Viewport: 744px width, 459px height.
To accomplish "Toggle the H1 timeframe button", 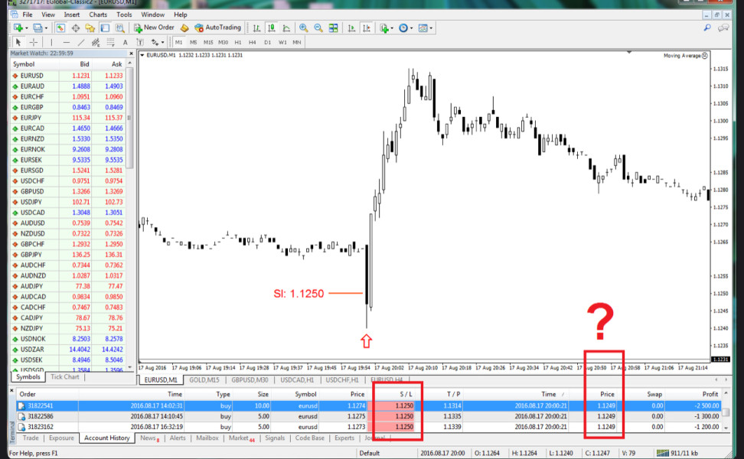I will tap(238, 42).
